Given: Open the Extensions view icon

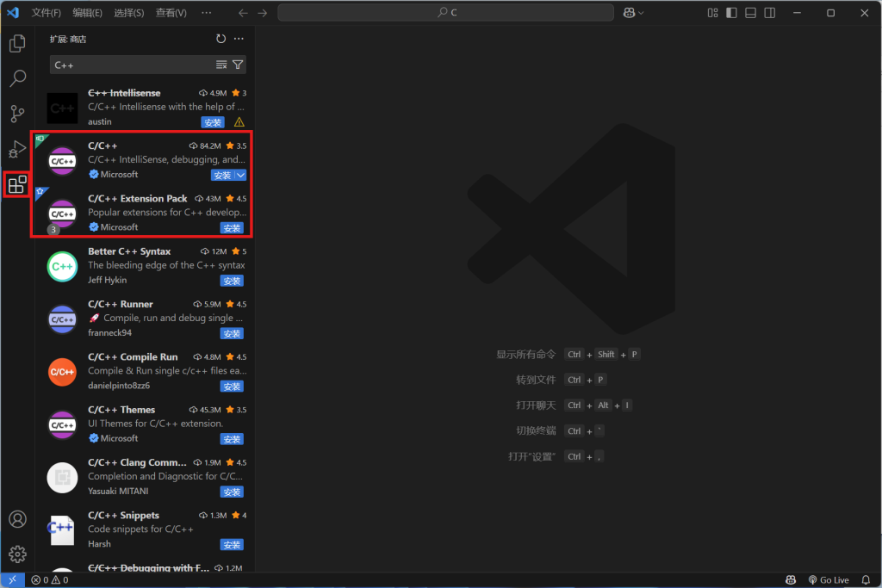Looking at the screenshot, I should click(x=17, y=184).
